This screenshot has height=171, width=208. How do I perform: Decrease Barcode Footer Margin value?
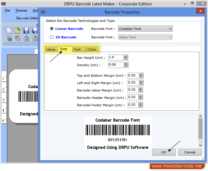pos(140,106)
